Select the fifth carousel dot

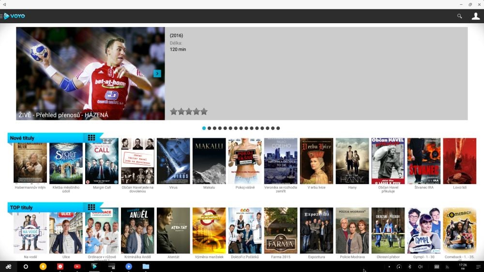pyautogui.click(x=225, y=128)
